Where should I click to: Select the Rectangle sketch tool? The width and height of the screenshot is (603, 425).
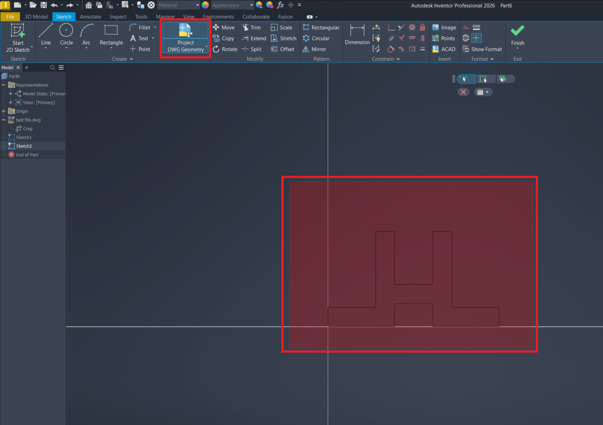coord(111,35)
